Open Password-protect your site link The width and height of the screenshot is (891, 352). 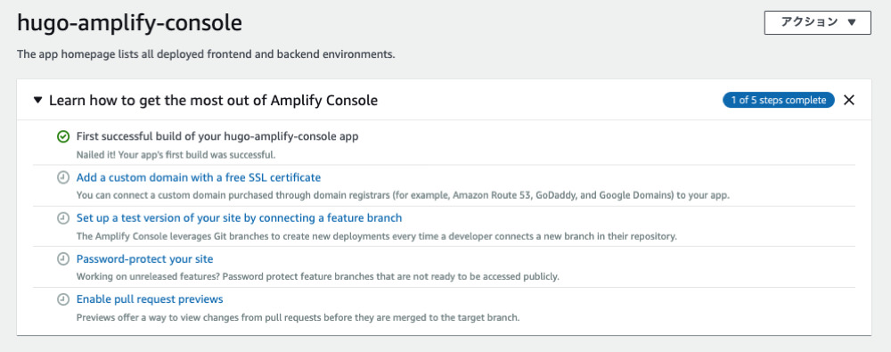pos(145,258)
